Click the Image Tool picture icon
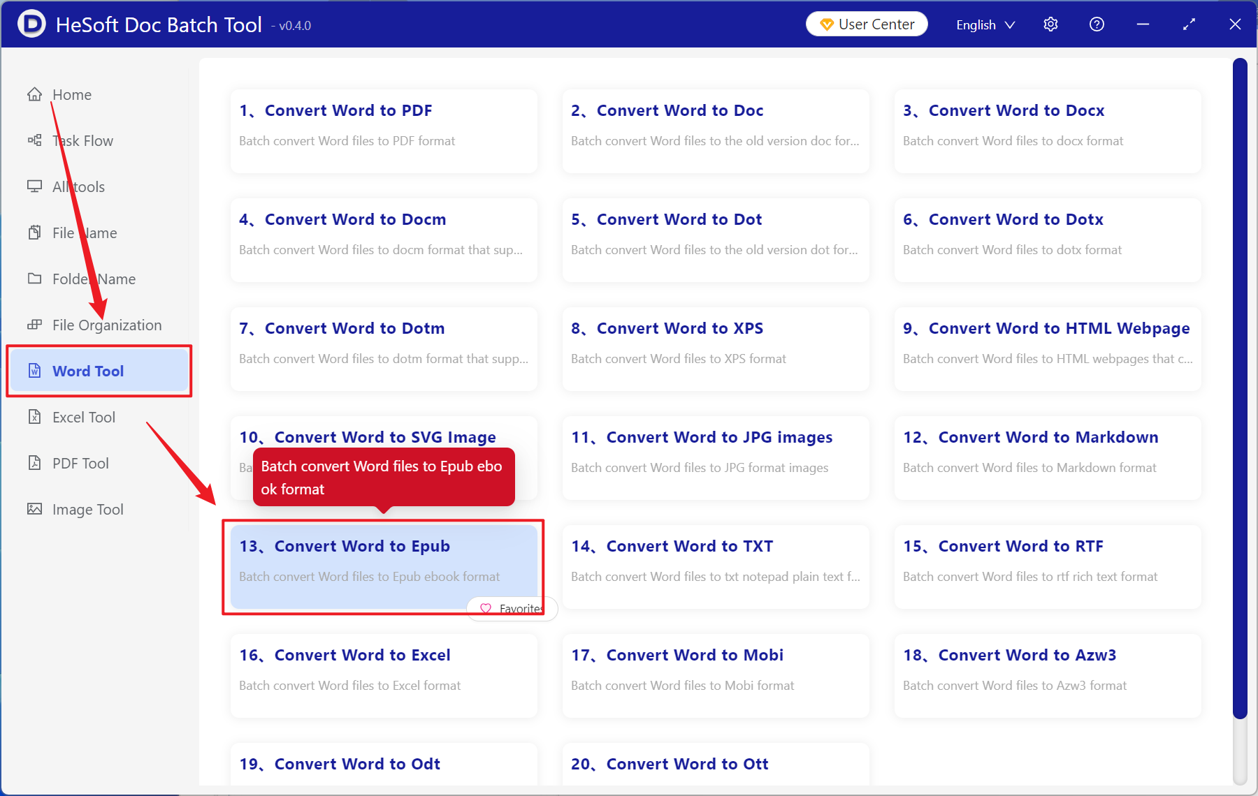The image size is (1258, 796). tap(34, 509)
